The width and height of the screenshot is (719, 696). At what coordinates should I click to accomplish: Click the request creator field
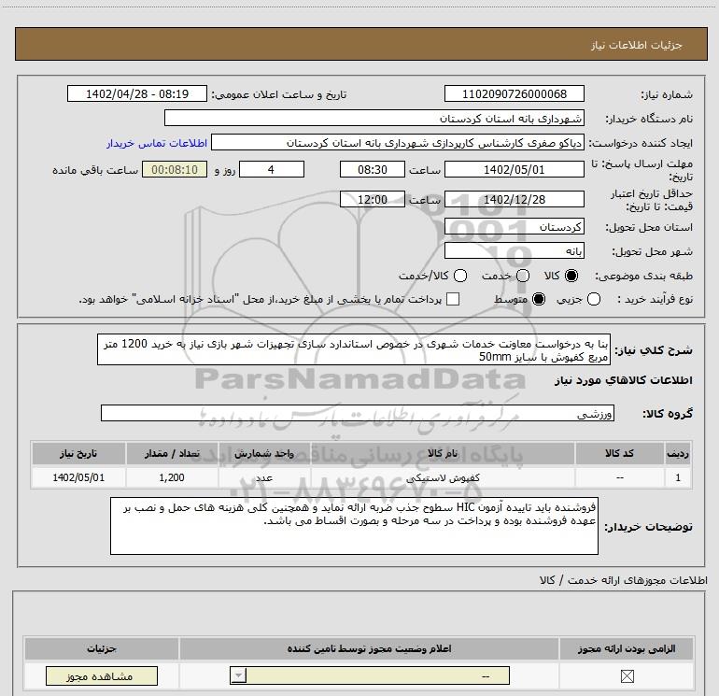pos(398,142)
